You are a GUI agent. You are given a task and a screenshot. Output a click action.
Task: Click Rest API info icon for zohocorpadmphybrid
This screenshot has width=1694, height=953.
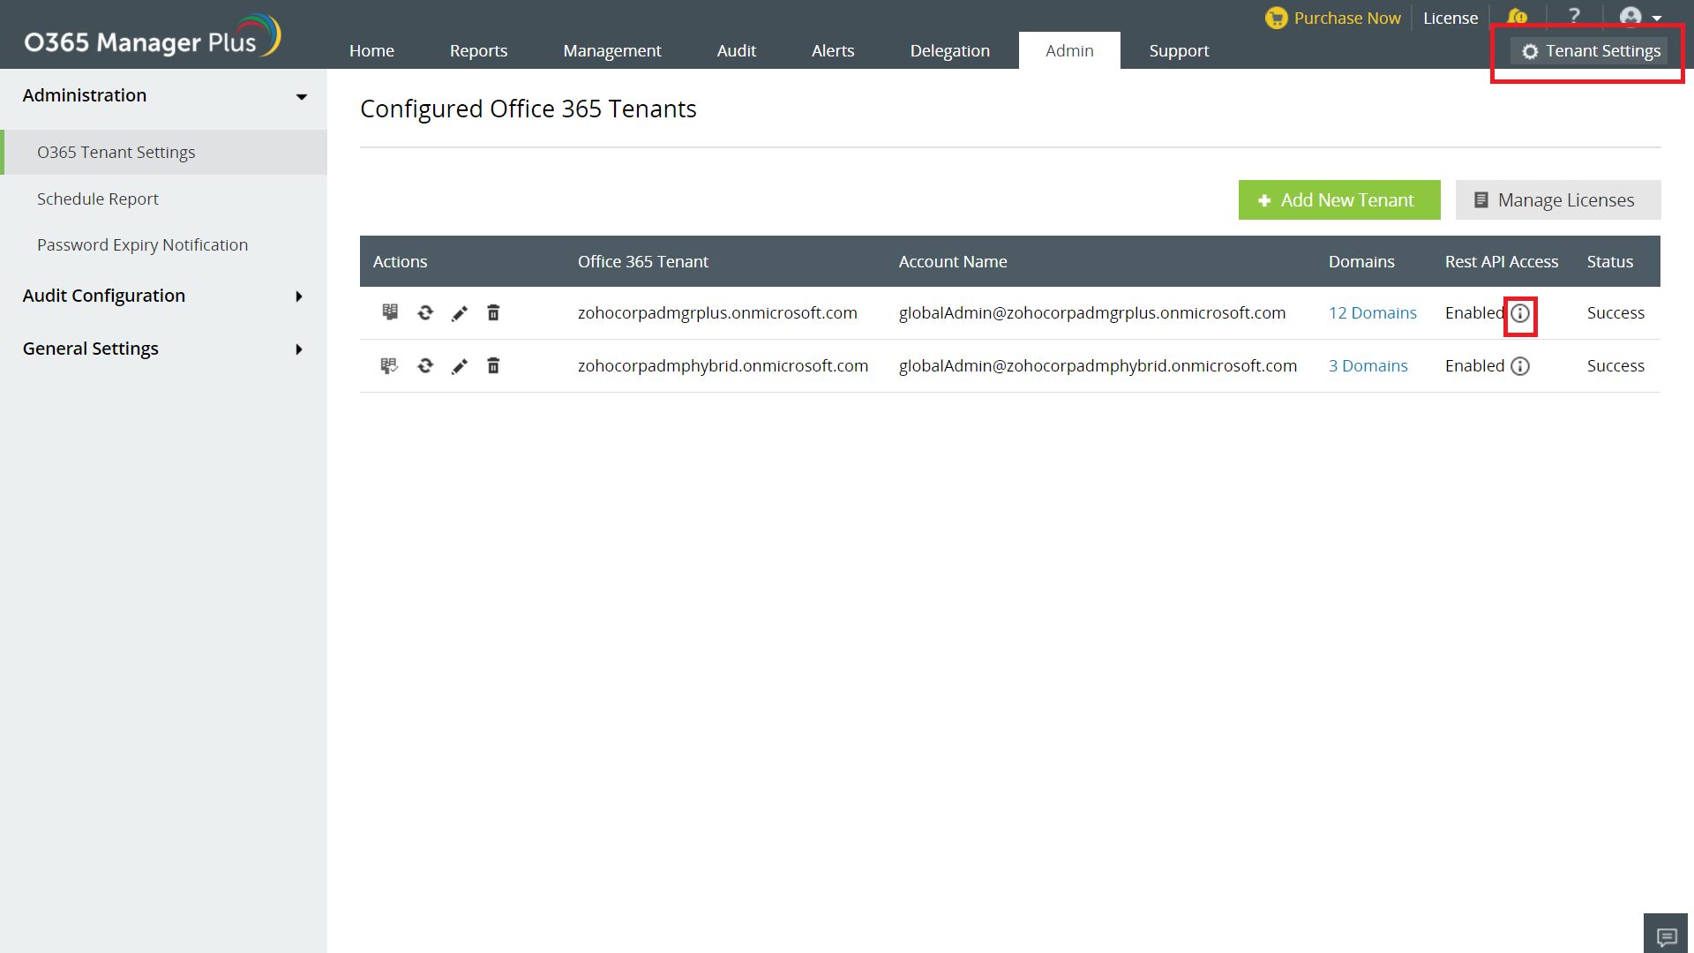tap(1519, 366)
